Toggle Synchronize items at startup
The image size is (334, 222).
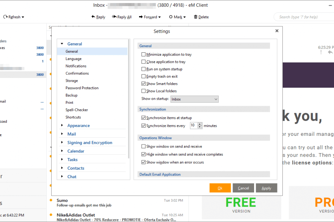point(143,118)
